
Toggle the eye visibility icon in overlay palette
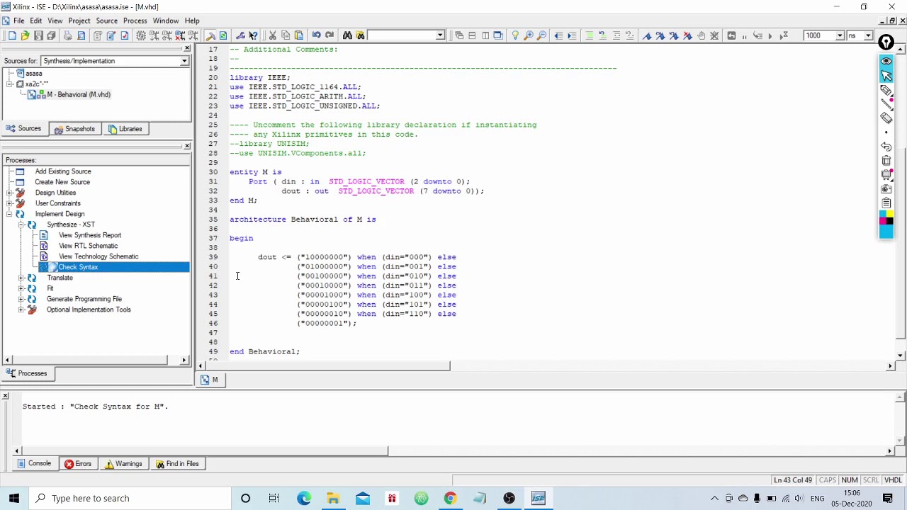886,61
